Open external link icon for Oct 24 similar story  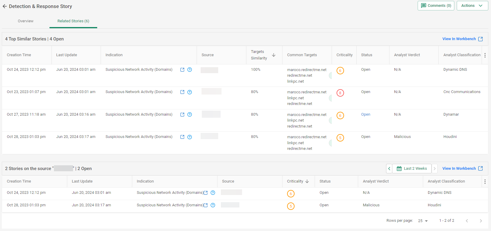pos(182,70)
